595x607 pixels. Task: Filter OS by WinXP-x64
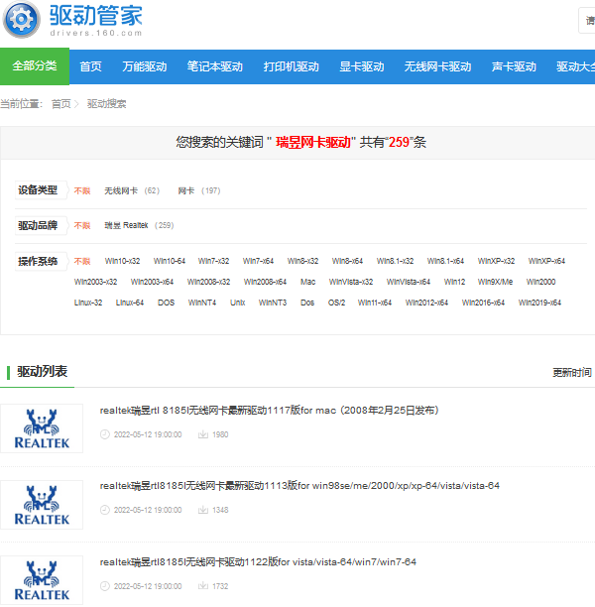[546, 261]
